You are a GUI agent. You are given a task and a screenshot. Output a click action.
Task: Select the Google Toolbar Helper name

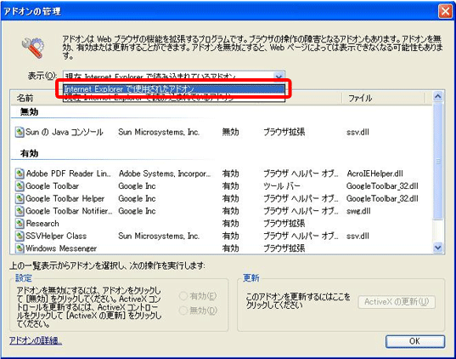(x=65, y=199)
